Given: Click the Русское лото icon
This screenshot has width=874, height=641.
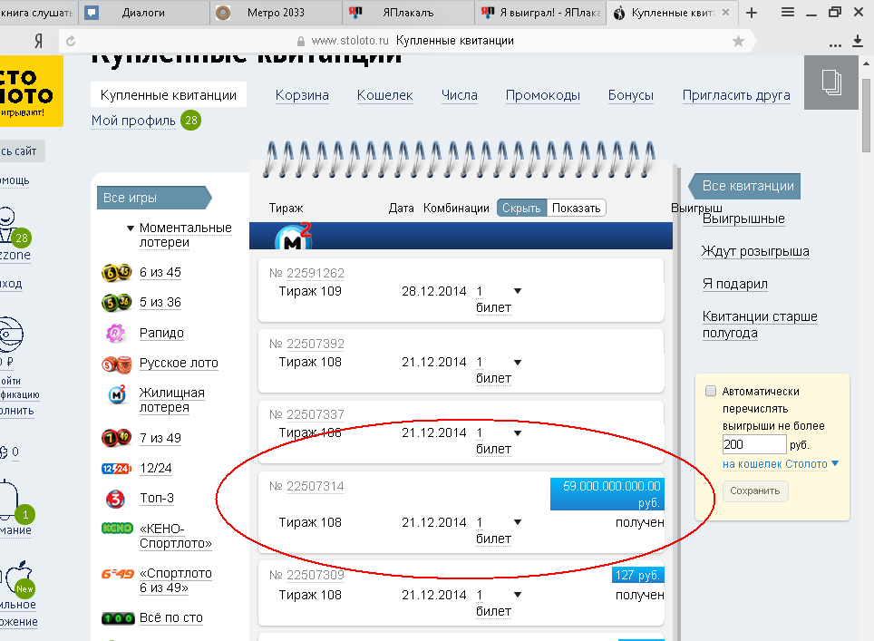Looking at the screenshot, I should (x=116, y=364).
